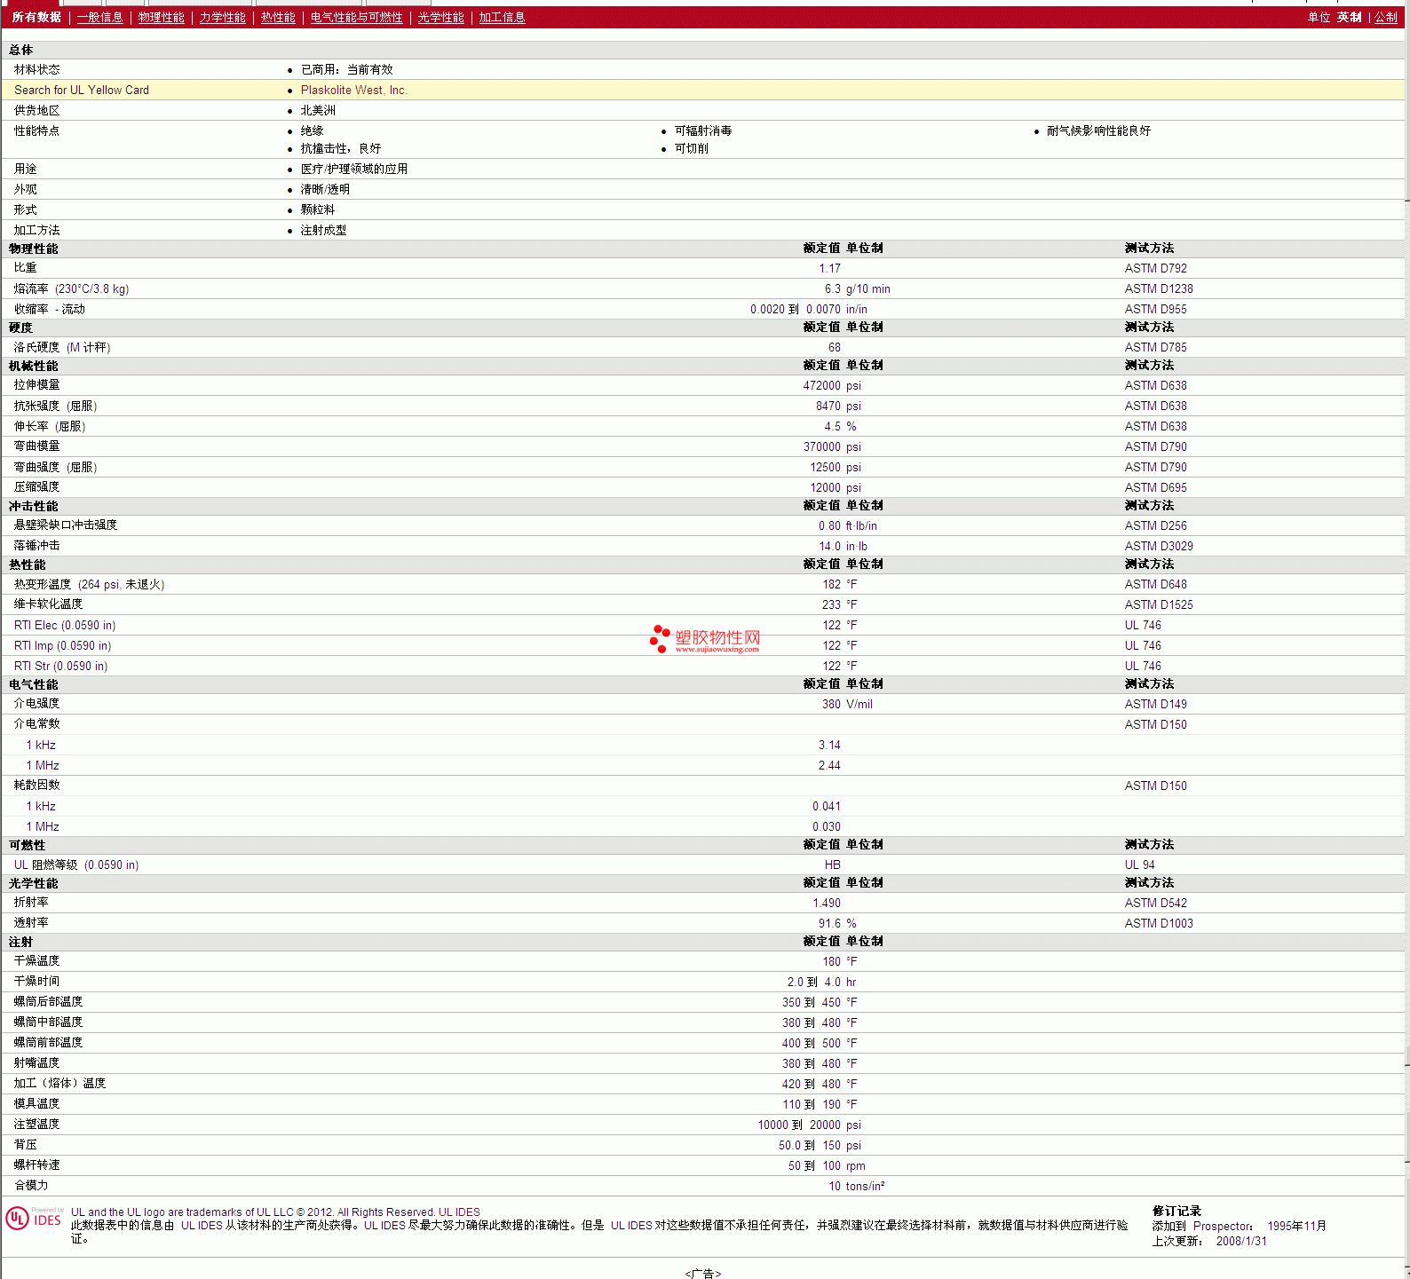Select the 472000 psi tensile modulus value
1410x1279 pixels.
coord(832,385)
